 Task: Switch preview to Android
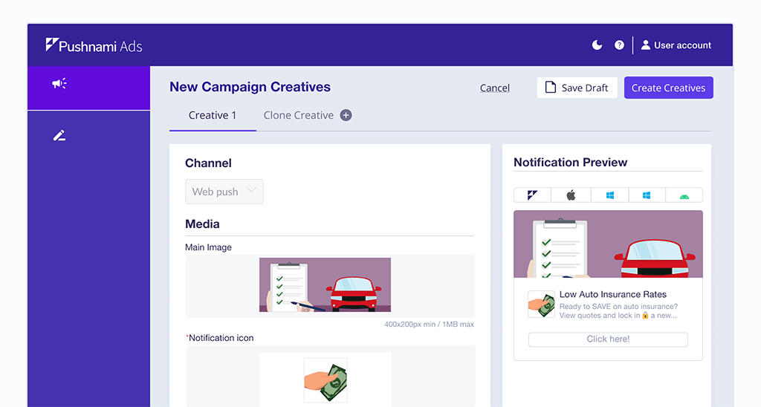coord(684,195)
